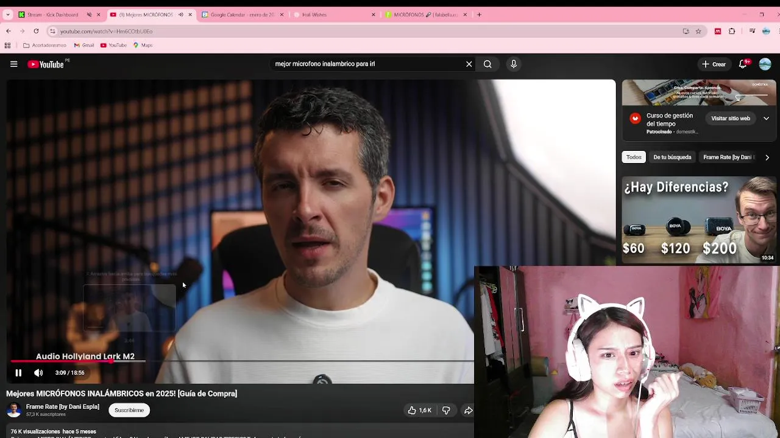This screenshot has height=438, width=780.
Task: Start voice search with the microphone icon
Action: (514, 64)
